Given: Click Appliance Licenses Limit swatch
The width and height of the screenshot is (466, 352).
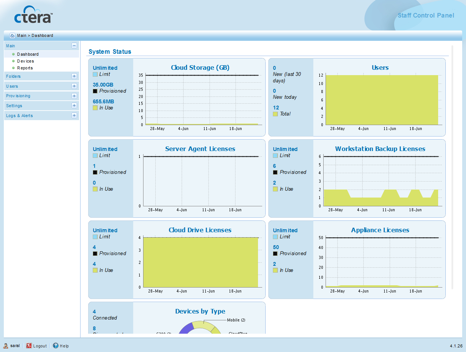Looking at the screenshot, I should (275, 237).
